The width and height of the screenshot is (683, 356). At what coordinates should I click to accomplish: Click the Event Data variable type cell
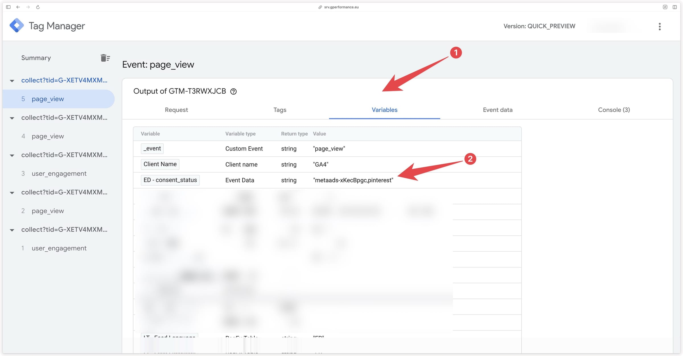[240, 180]
